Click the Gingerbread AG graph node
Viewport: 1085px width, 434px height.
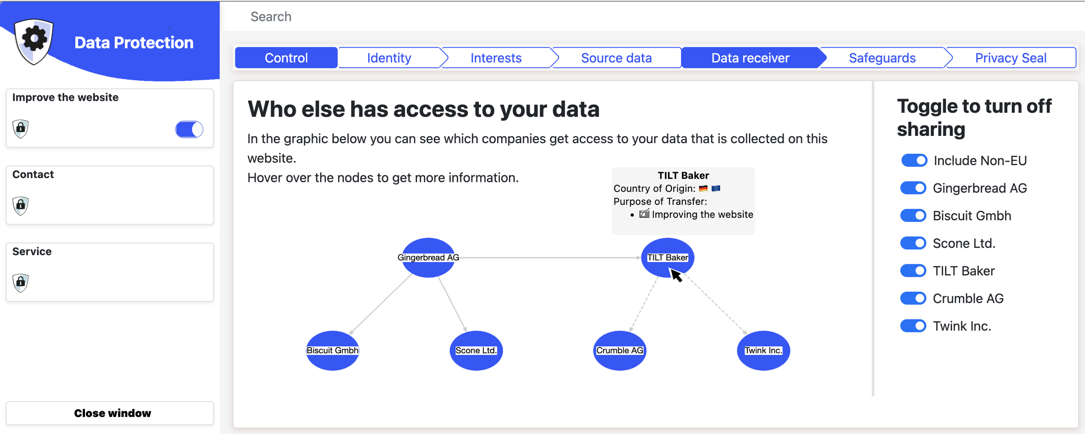coord(428,257)
